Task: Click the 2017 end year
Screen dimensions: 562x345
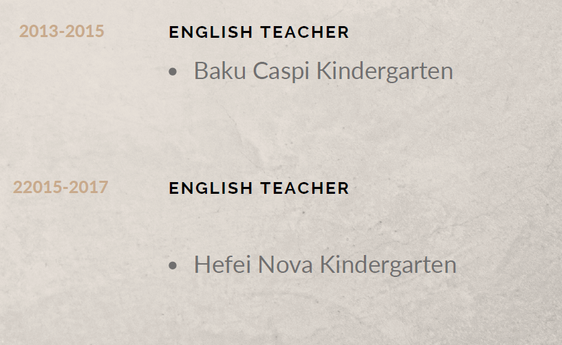Action: click(89, 187)
